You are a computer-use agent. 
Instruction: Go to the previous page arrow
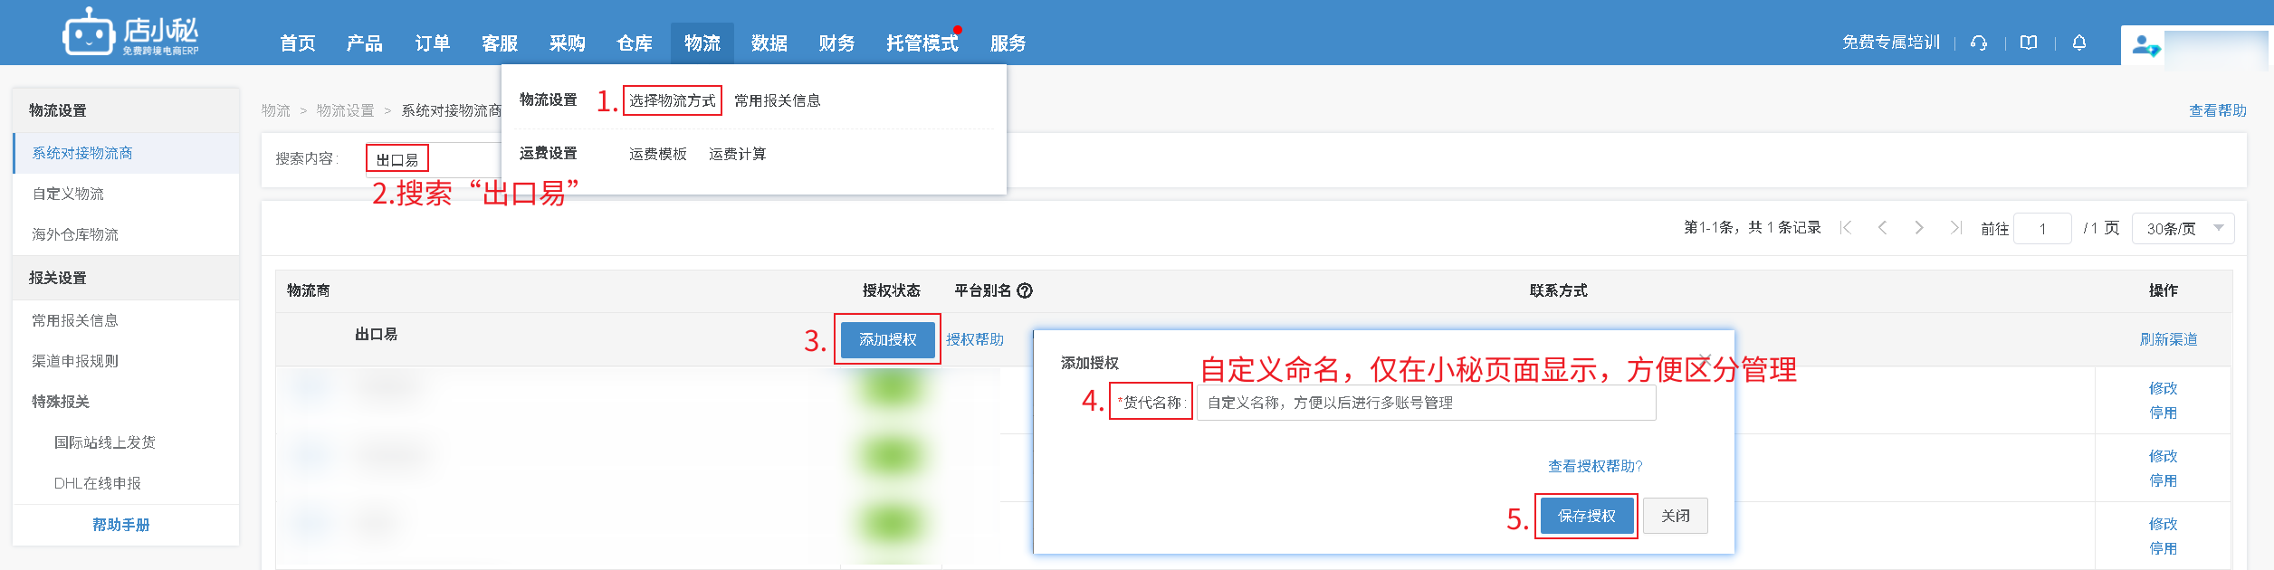[1883, 228]
